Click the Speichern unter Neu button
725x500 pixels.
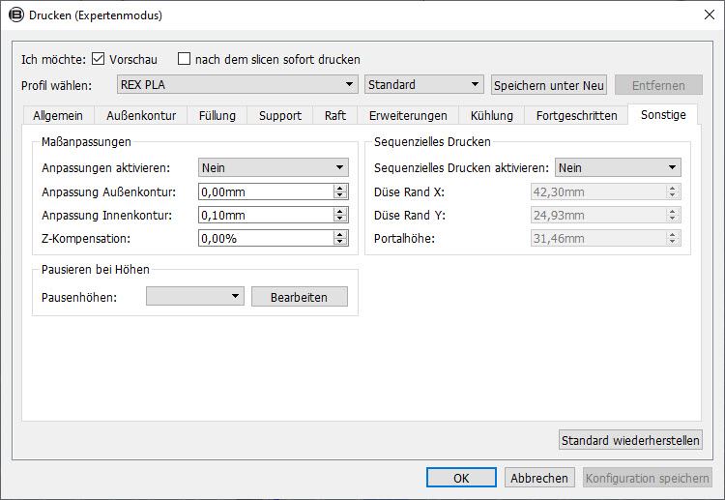(x=549, y=85)
